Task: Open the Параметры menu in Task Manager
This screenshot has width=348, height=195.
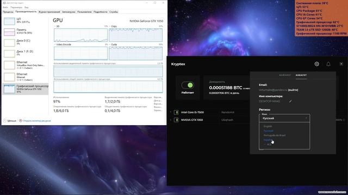Action: pyautogui.click(x=16, y=7)
